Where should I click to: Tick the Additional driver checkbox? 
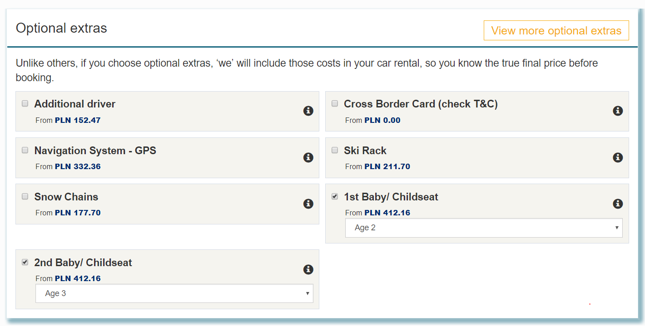click(x=25, y=103)
